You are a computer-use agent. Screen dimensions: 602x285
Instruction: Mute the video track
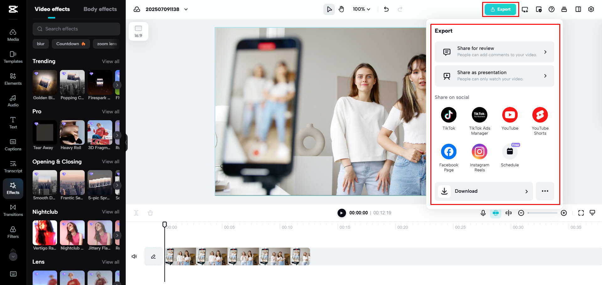pyautogui.click(x=134, y=256)
